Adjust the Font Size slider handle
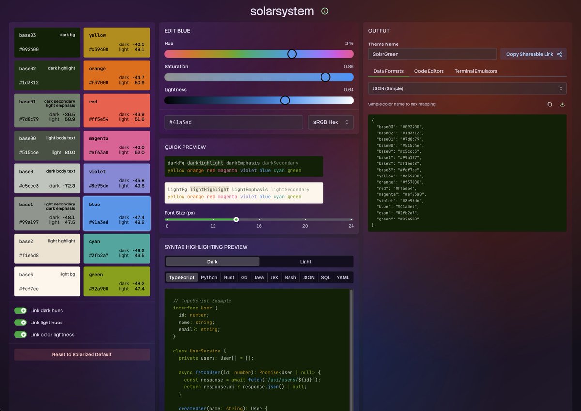Image resolution: width=581 pixels, height=411 pixels. (236, 220)
